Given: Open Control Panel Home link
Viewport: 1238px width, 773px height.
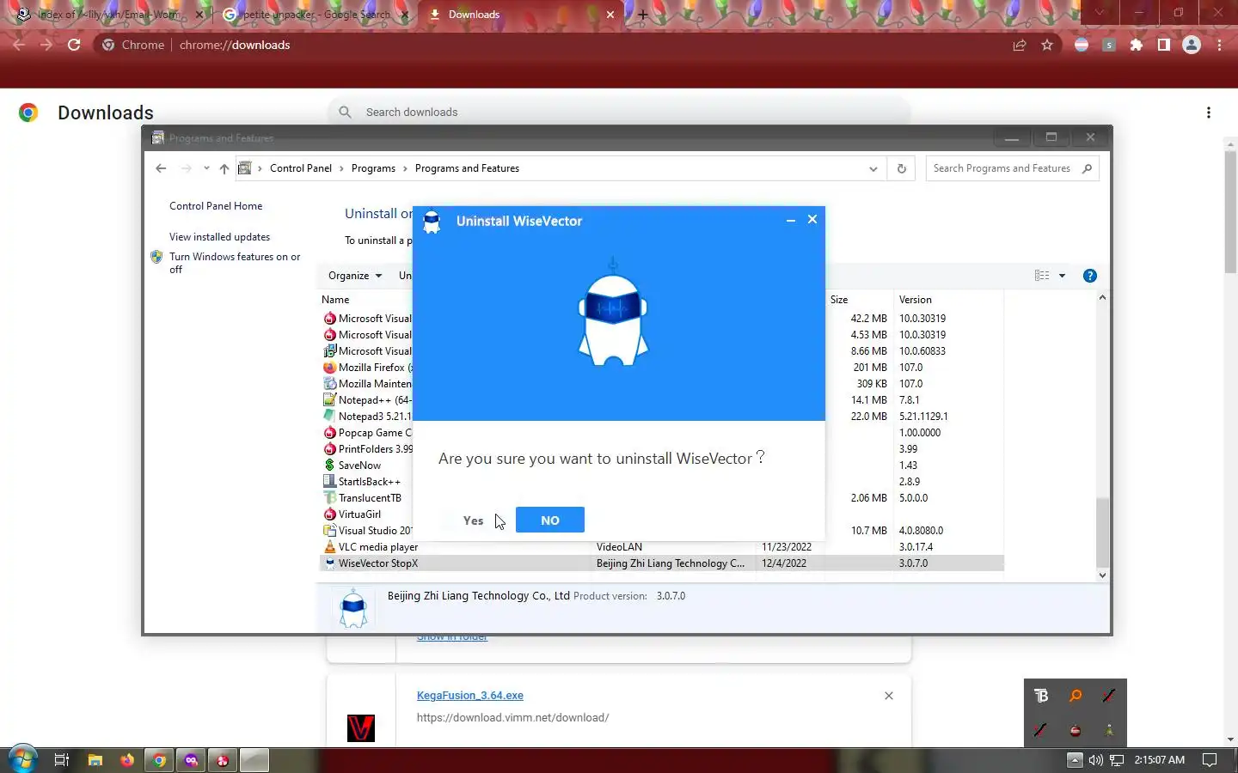Looking at the screenshot, I should click(x=216, y=206).
